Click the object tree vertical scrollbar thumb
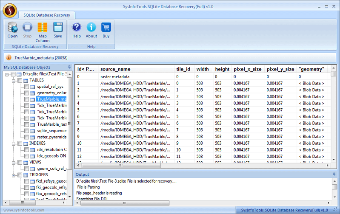340x214 pixels. pos(70,123)
